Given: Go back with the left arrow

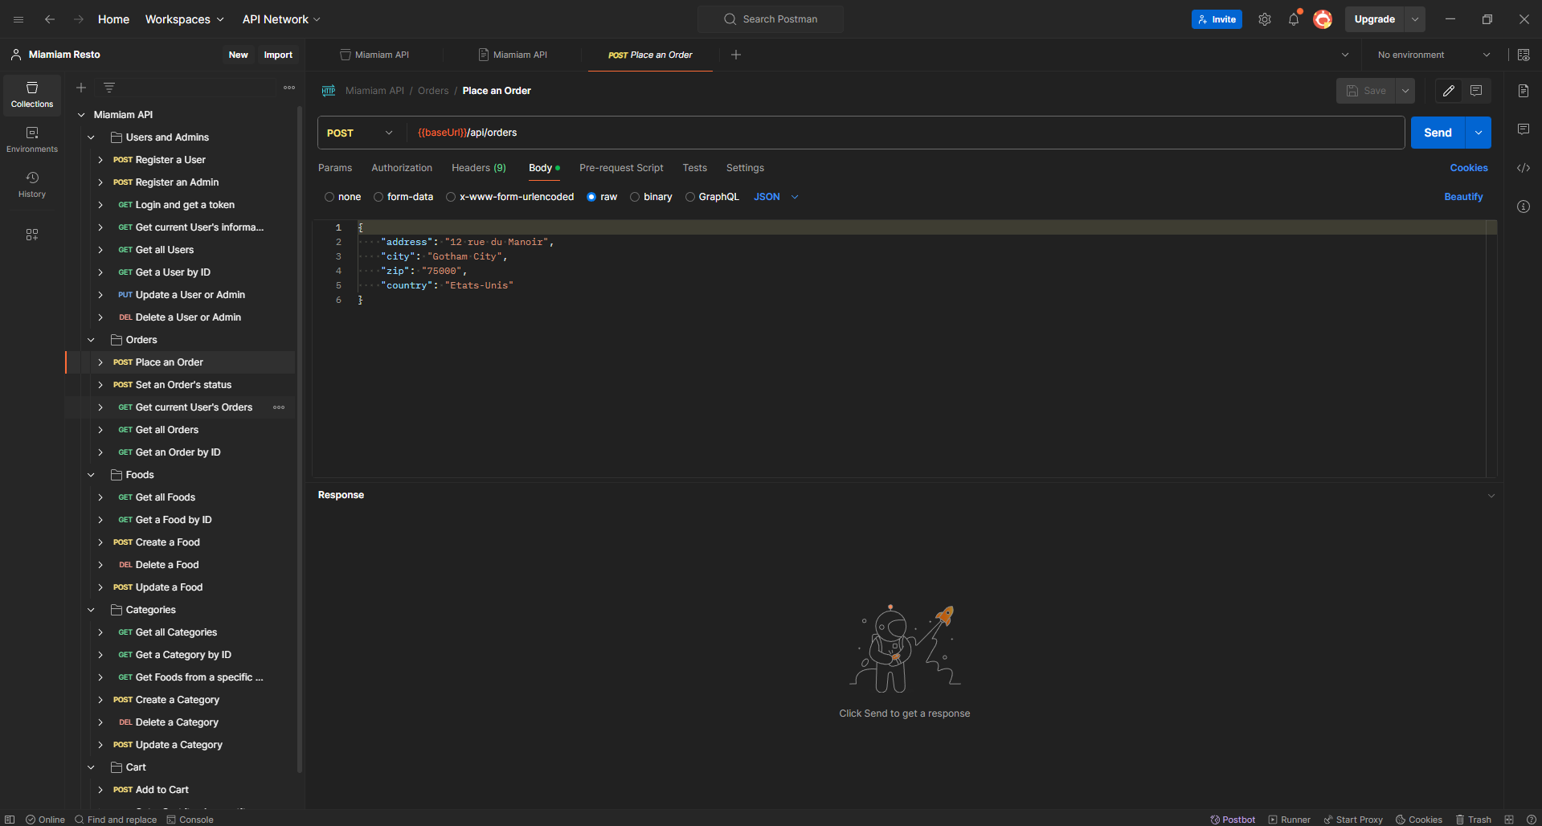Looking at the screenshot, I should pos(50,19).
